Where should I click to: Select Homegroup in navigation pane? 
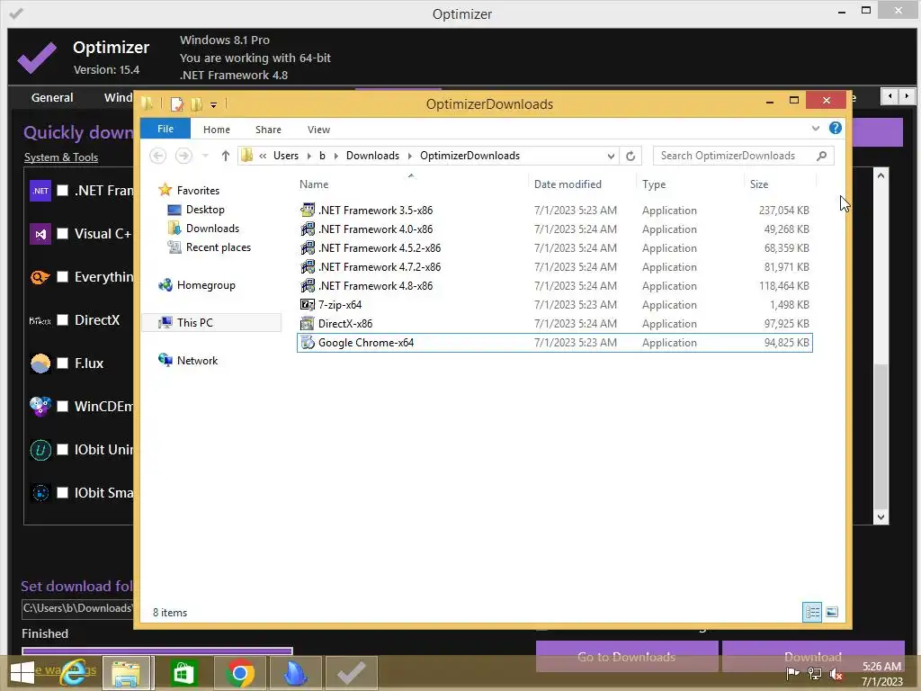coord(206,285)
